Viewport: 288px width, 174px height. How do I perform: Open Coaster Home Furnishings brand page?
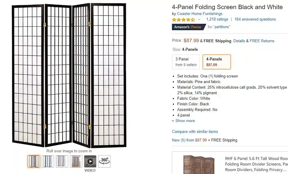[x=200, y=13]
